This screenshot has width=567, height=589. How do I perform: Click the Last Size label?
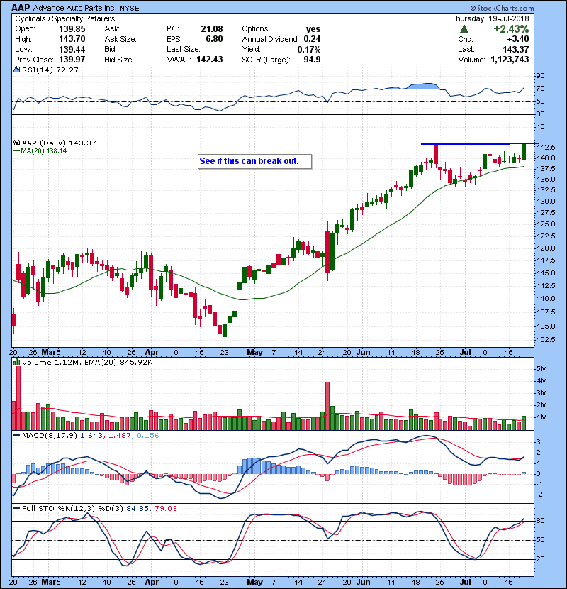coord(184,49)
